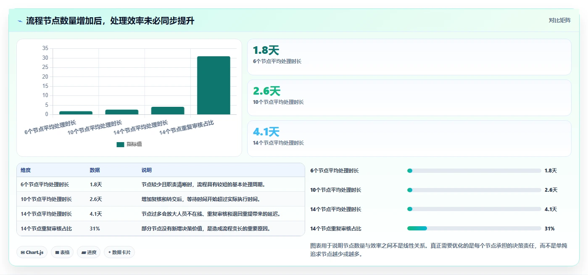This screenshot has height=275, width=588.
Task: Click table value 1.8天
Action: tap(96, 184)
